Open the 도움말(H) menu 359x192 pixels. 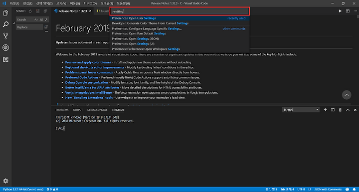pos(123,3)
